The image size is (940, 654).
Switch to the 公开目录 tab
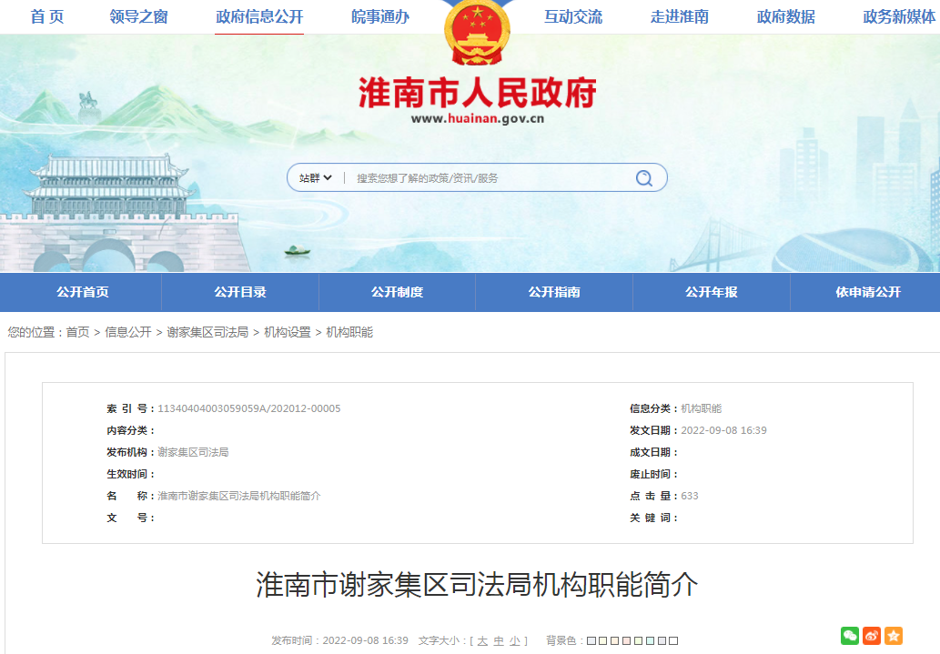click(x=238, y=291)
